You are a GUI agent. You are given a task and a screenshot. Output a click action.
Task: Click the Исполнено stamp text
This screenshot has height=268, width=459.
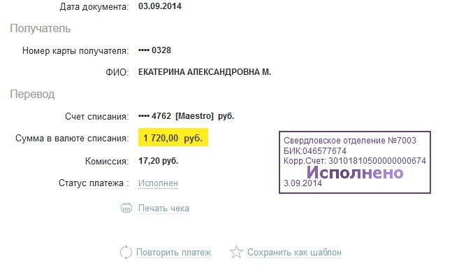coord(355,172)
